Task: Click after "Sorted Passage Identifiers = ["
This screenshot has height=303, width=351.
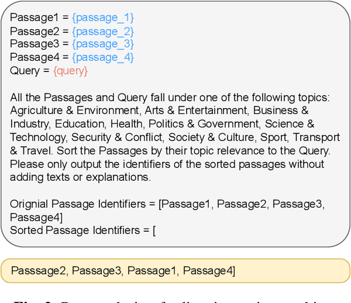Action: pyautogui.click(x=158, y=230)
